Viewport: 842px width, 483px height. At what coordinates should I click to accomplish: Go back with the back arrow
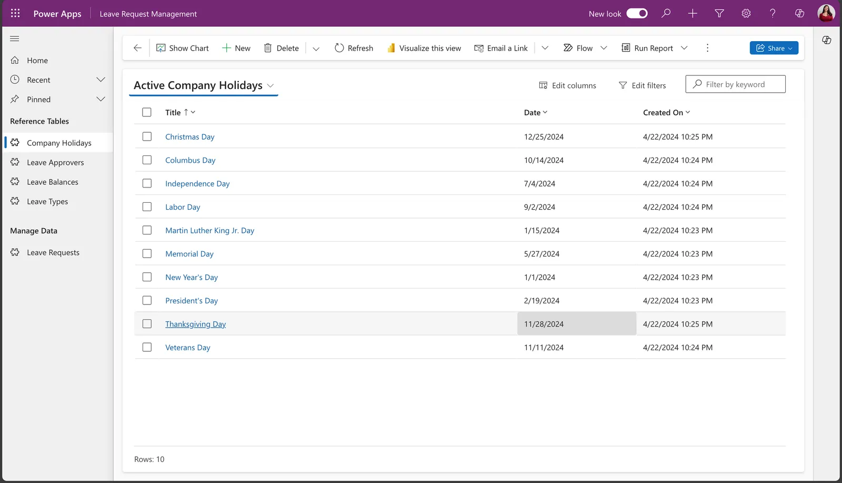137,48
